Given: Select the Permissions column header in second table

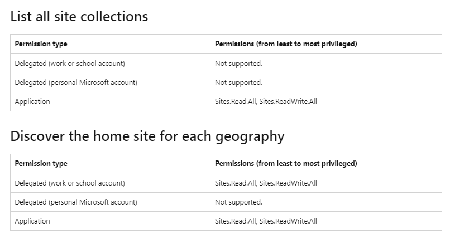Looking at the screenshot, I should point(286,163).
